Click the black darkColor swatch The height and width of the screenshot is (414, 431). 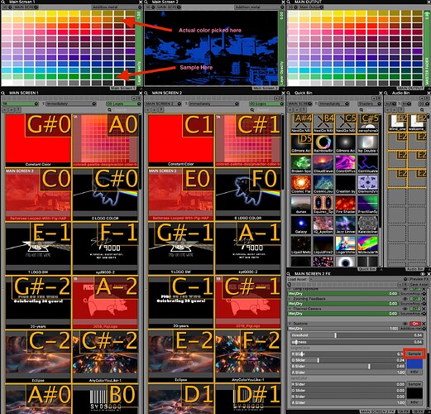tap(414, 393)
